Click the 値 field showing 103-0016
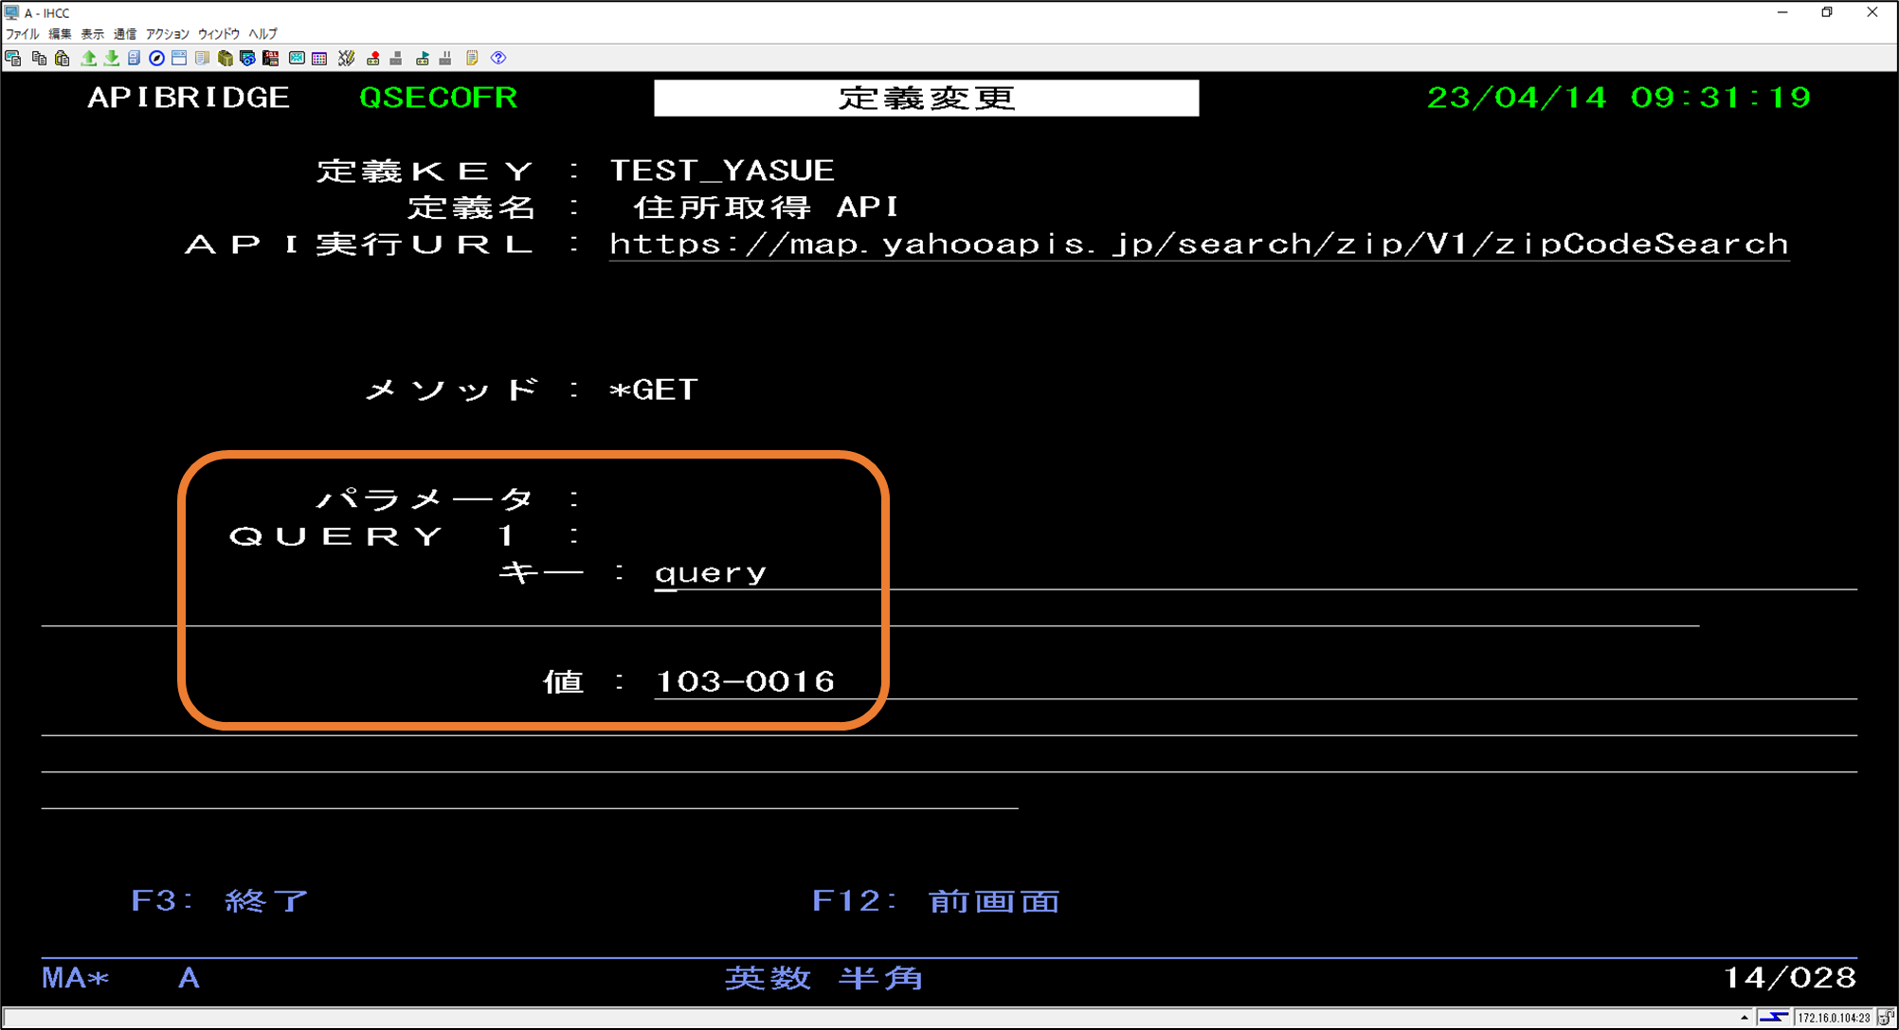Screen dimensions: 1899x1030 [x=744, y=681]
